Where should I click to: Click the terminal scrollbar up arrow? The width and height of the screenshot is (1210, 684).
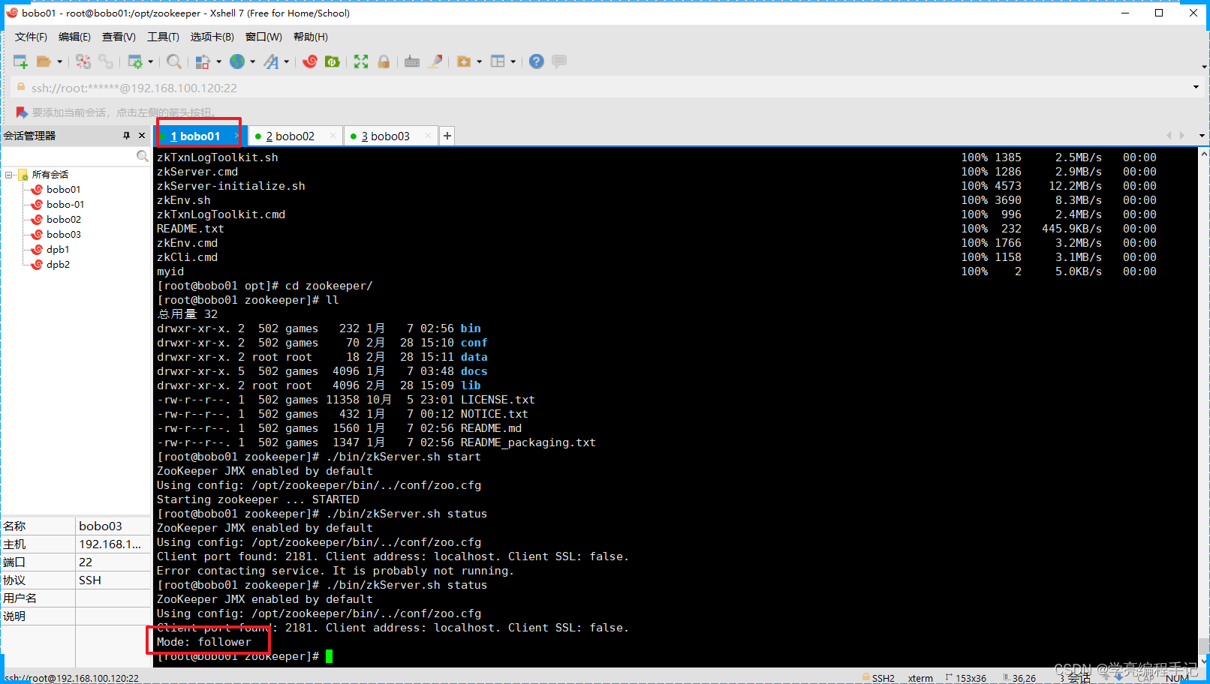(1204, 154)
